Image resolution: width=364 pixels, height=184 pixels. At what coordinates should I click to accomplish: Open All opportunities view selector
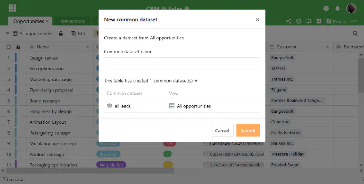[x=33, y=34]
